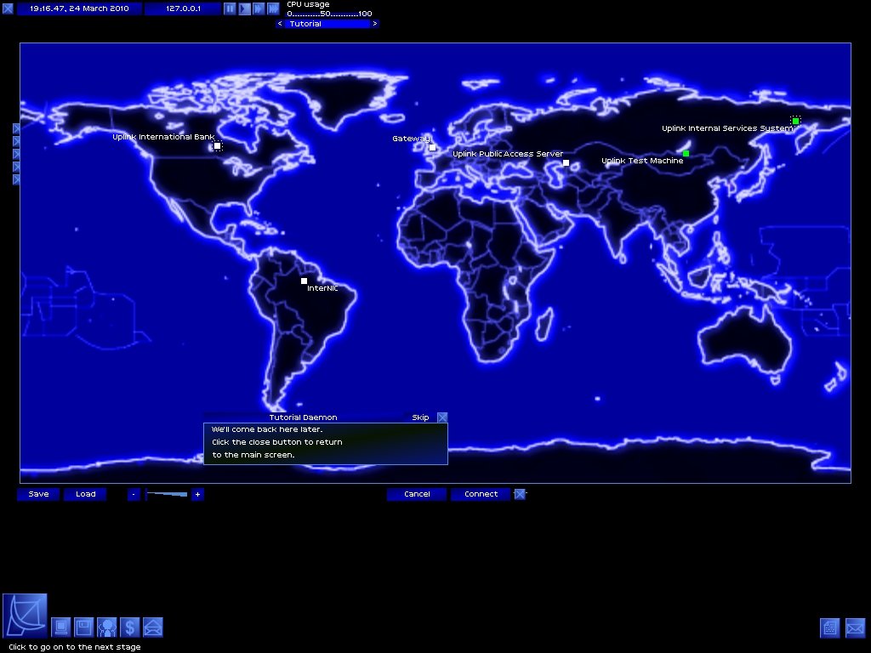Close the Tutorial Daemon window
The height and width of the screenshot is (653, 871).
(442, 417)
